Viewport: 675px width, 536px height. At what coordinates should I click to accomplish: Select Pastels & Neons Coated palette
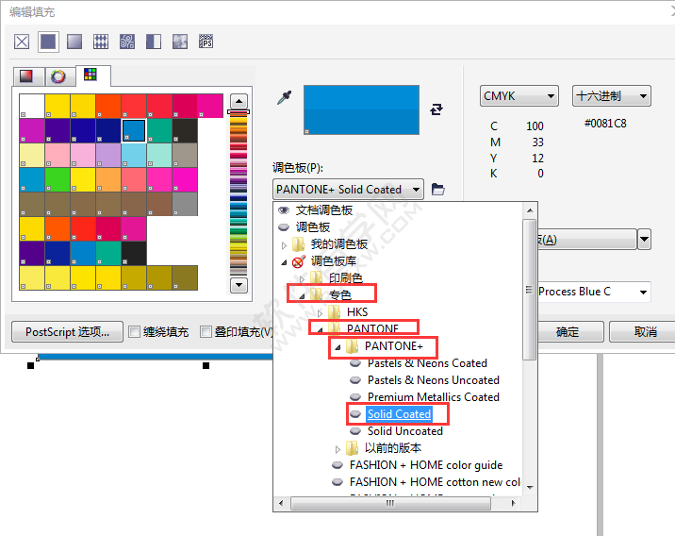click(427, 363)
